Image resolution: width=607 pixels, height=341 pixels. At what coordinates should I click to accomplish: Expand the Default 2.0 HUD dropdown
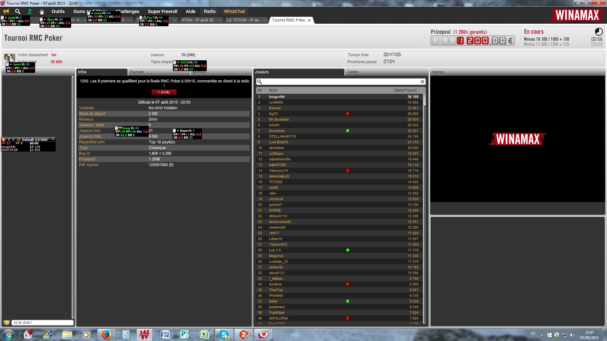[x=53, y=140]
